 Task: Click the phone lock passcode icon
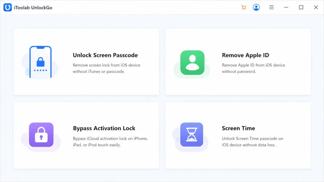(x=40, y=62)
